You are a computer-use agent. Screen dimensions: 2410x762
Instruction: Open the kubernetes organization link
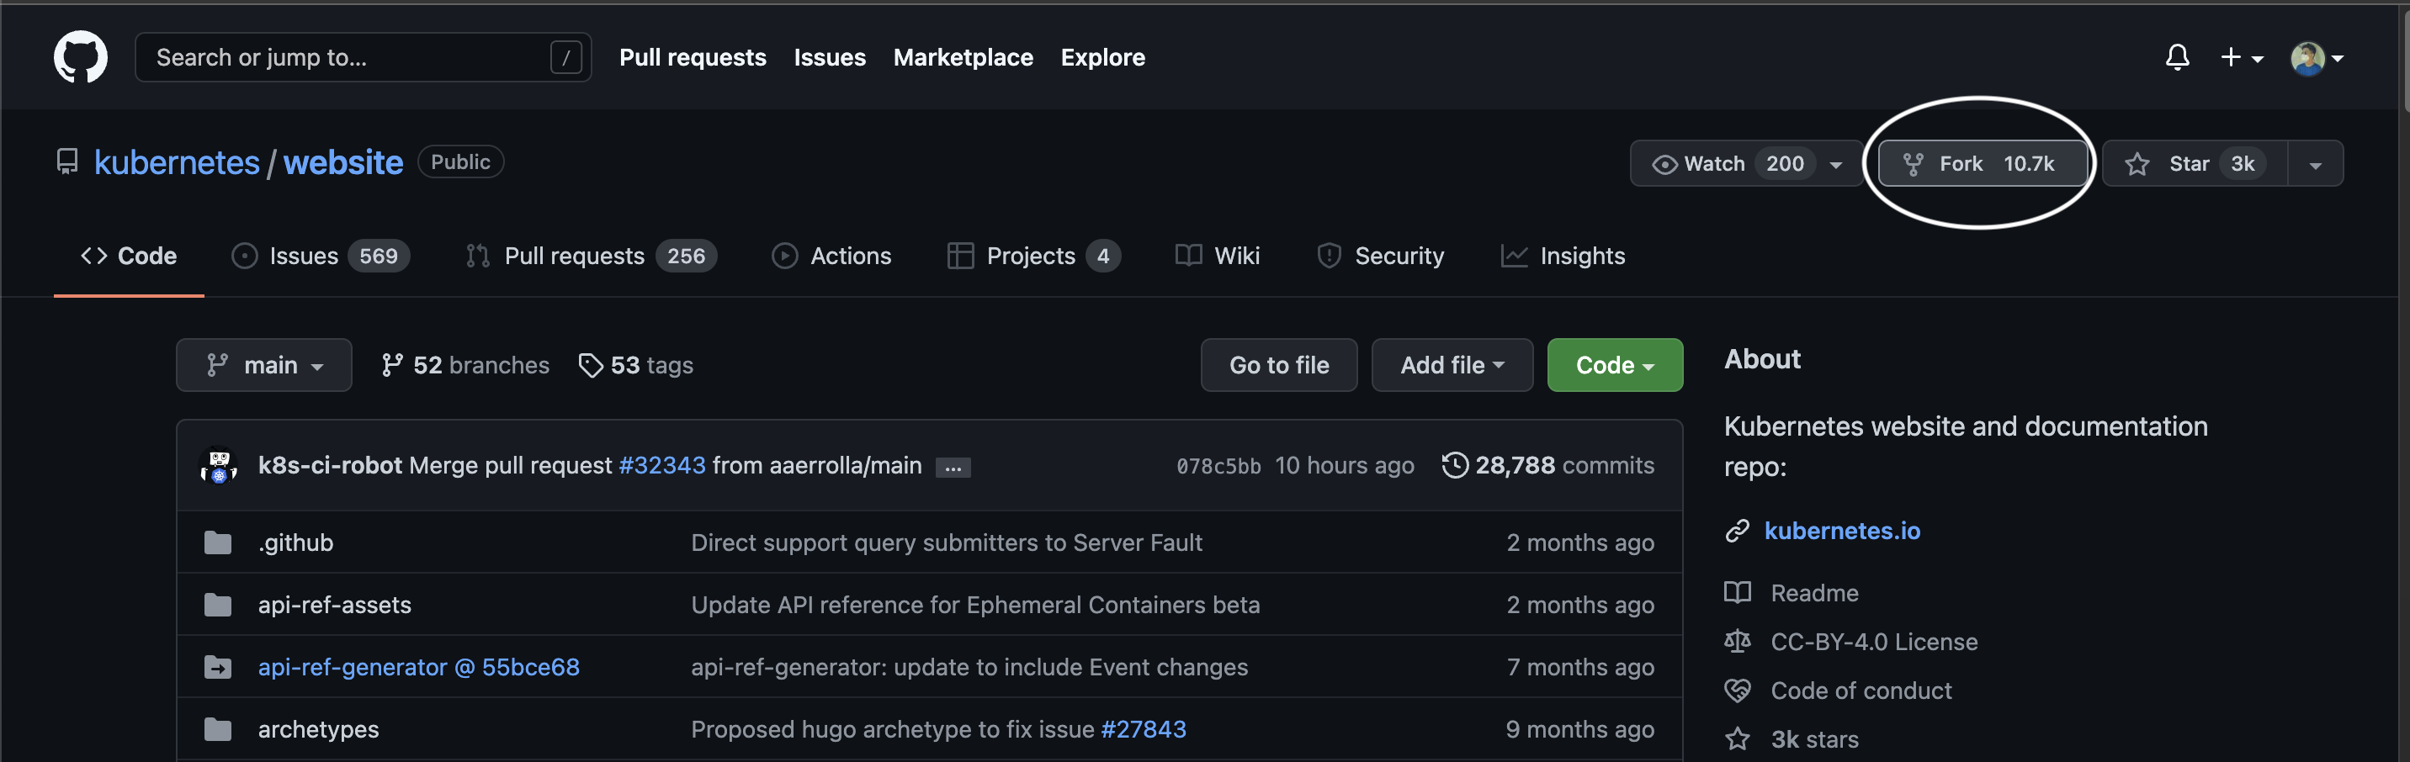coord(177,162)
